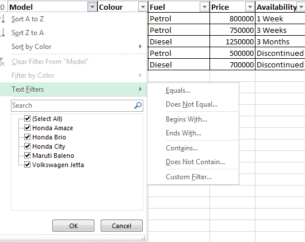Select the 3 Weeks availability cell

pos(280,30)
